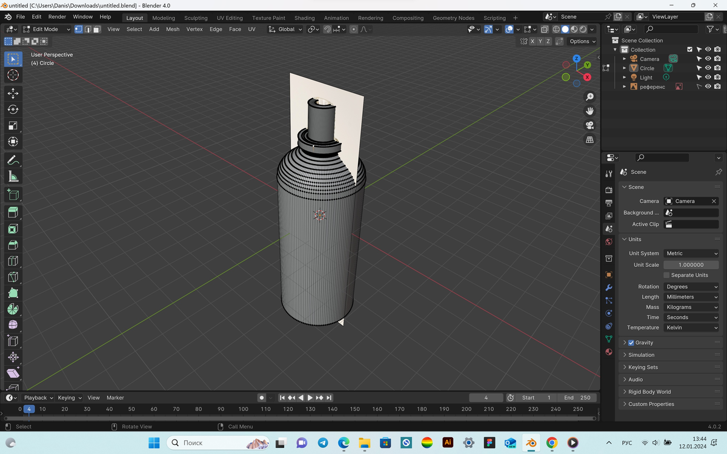Activate the Measure tool
The image size is (727, 454).
coord(13,176)
